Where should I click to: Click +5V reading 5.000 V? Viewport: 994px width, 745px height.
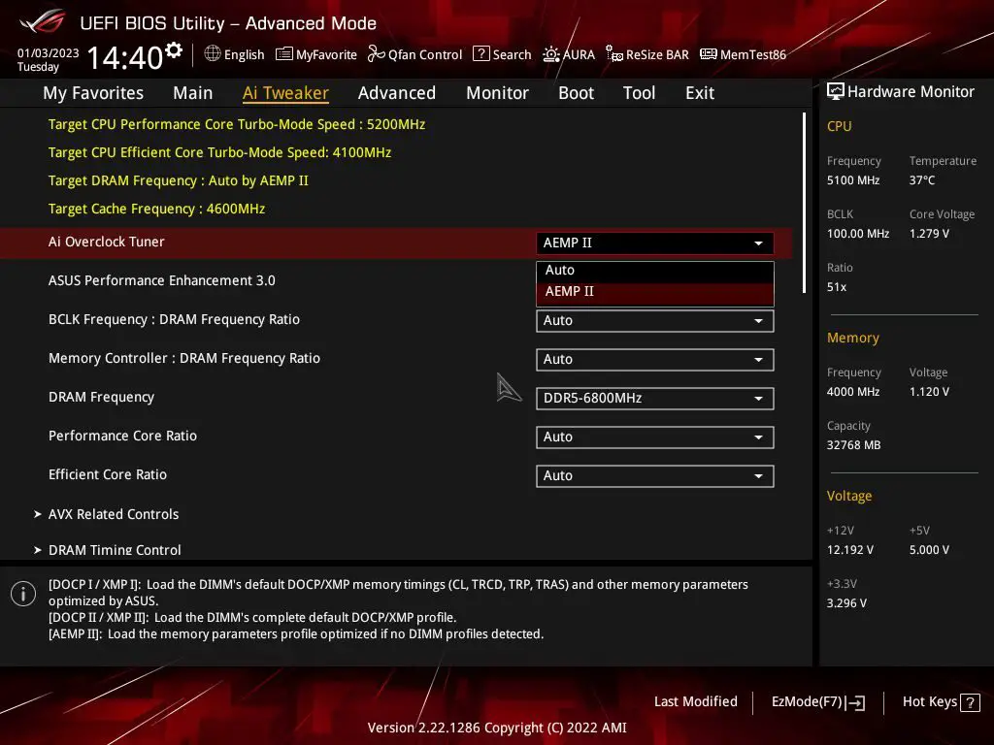pos(929,550)
